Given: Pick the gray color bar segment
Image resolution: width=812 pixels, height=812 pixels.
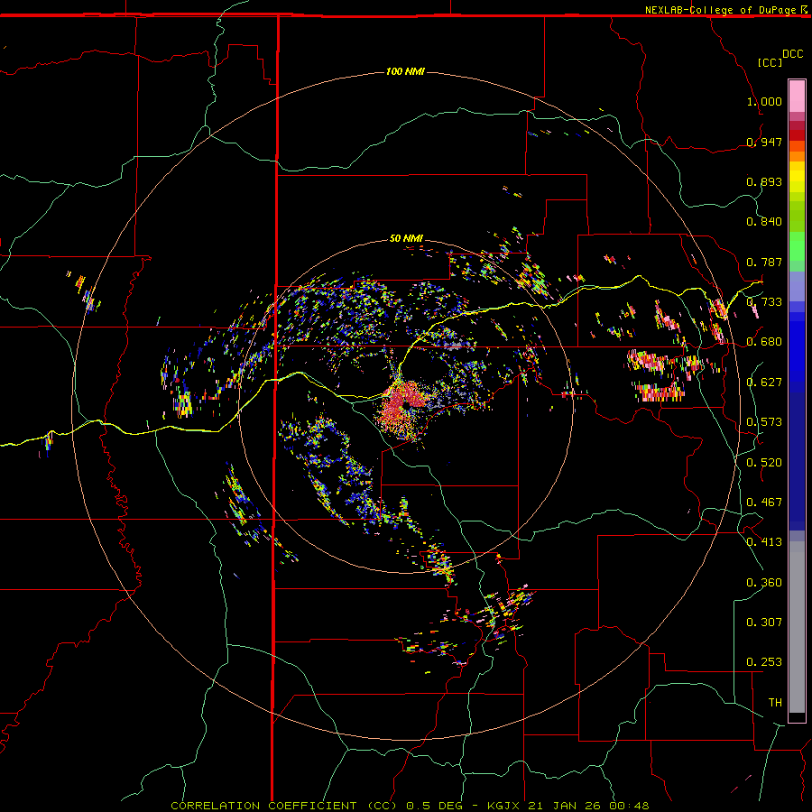Looking at the screenshot, I should pos(797,627).
